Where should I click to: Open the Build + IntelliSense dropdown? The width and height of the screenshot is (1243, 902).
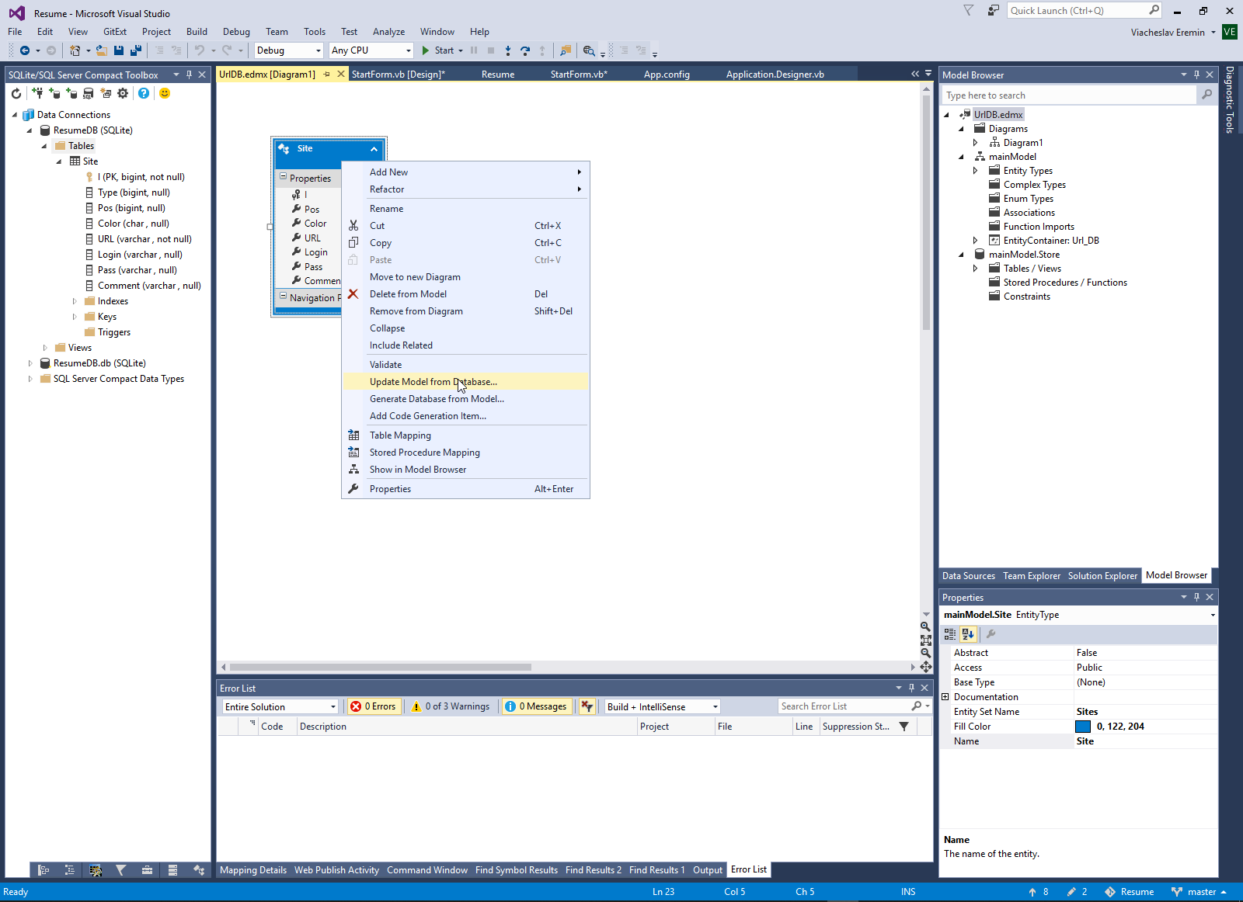(662, 706)
